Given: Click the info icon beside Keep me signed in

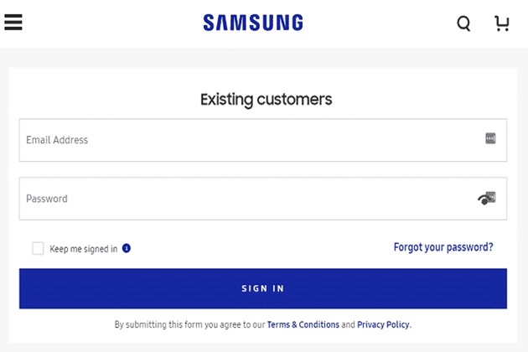Looking at the screenshot, I should pos(127,249).
